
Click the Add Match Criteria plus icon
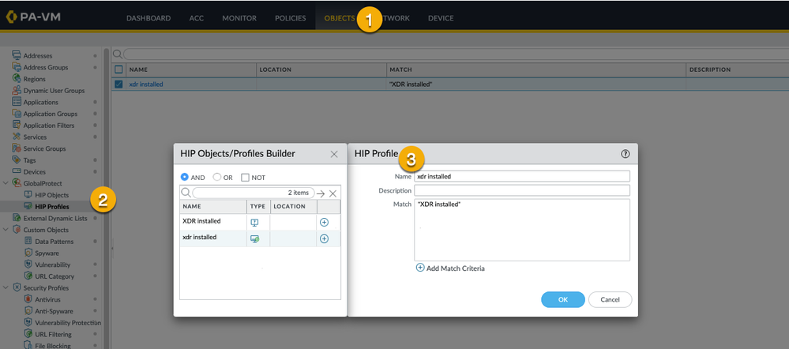pos(420,268)
